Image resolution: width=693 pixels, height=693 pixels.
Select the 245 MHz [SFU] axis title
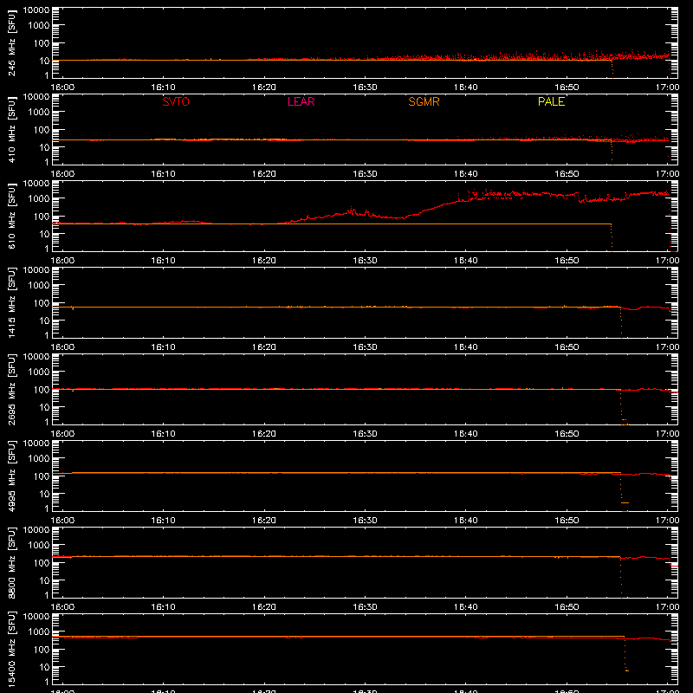pos(11,42)
